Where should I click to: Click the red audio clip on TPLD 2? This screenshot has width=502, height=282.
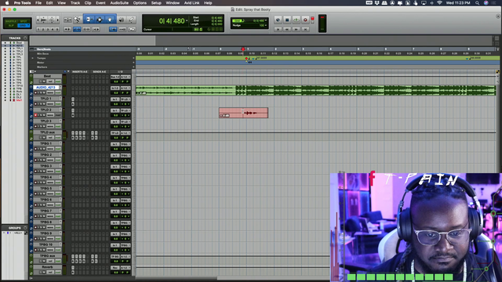(243, 113)
